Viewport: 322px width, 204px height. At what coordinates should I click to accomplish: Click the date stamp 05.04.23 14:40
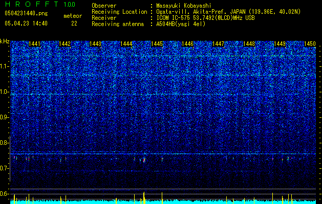coord(26,23)
